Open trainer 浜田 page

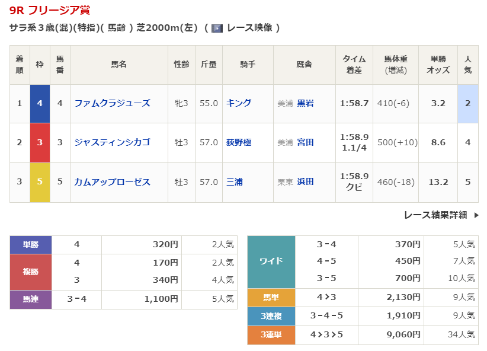coord(305,182)
